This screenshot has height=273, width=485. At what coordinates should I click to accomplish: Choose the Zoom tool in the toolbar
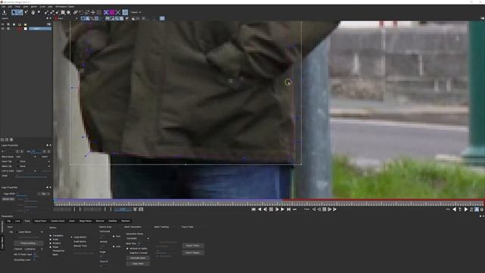[x=39, y=12]
